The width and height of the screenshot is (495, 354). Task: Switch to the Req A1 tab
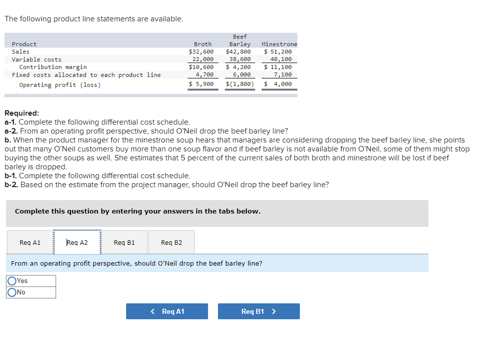(29, 242)
